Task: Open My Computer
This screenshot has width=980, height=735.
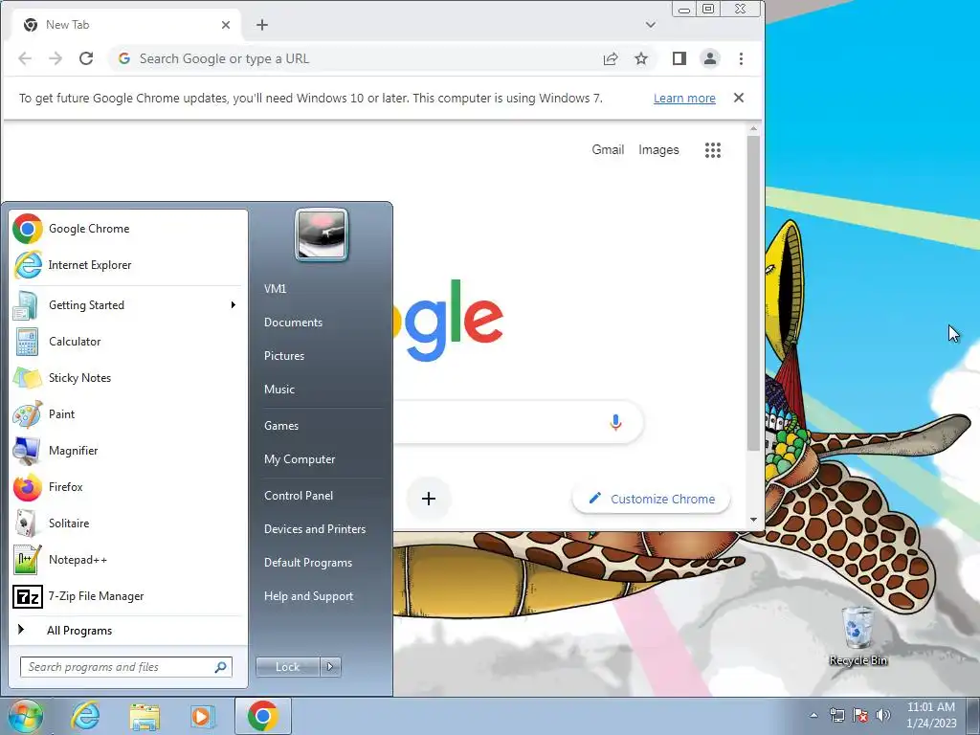Action: pos(300,459)
